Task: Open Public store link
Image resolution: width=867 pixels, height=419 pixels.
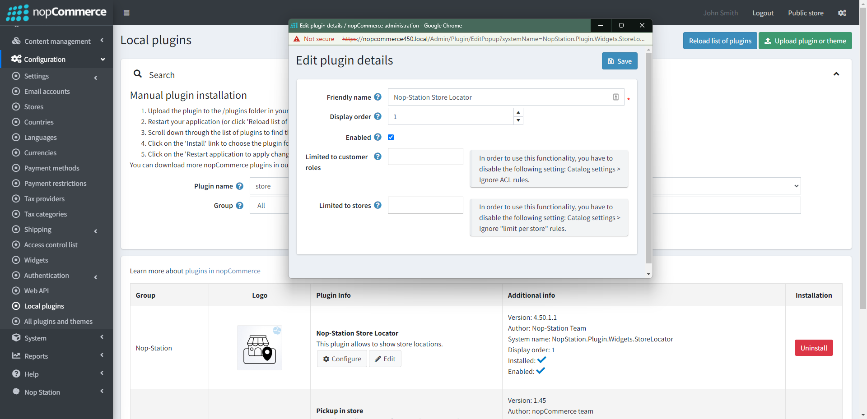Action: pos(806,13)
